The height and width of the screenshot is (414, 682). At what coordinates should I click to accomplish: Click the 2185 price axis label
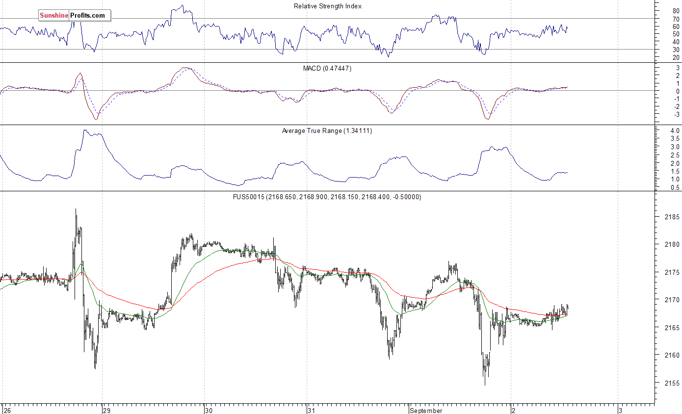click(672, 217)
